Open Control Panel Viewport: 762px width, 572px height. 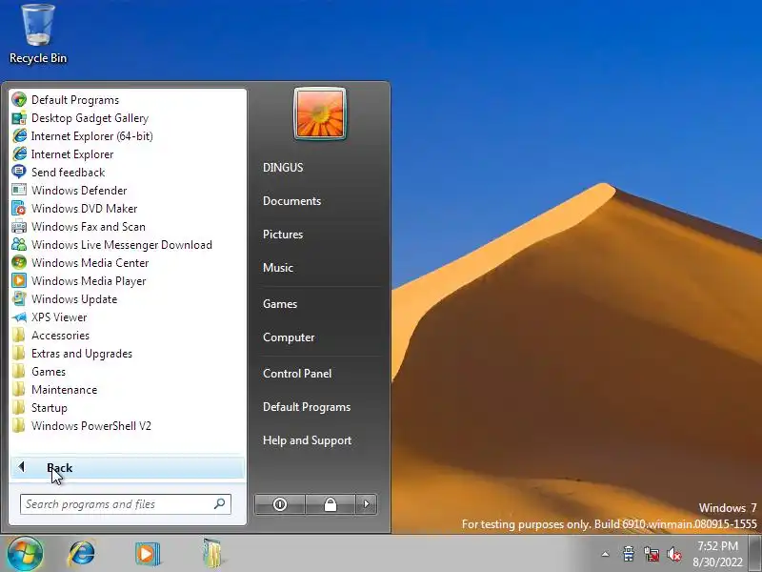tap(297, 374)
